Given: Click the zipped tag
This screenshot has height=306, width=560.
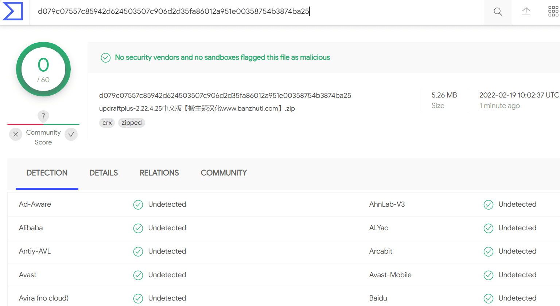Looking at the screenshot, I should (132, 123).
